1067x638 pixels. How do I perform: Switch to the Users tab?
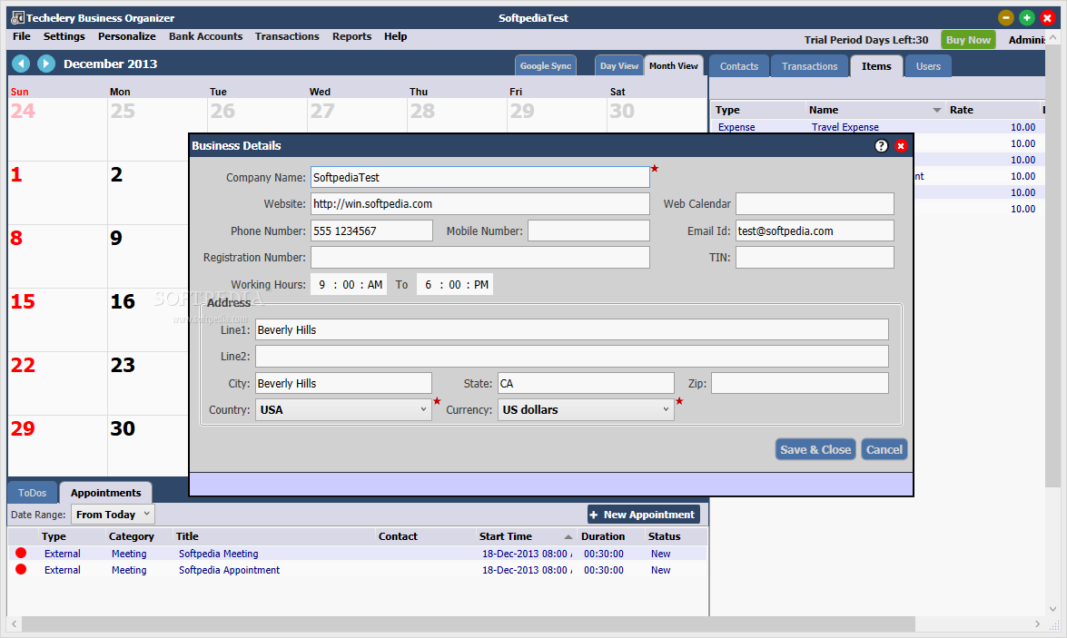pos(928,66)
